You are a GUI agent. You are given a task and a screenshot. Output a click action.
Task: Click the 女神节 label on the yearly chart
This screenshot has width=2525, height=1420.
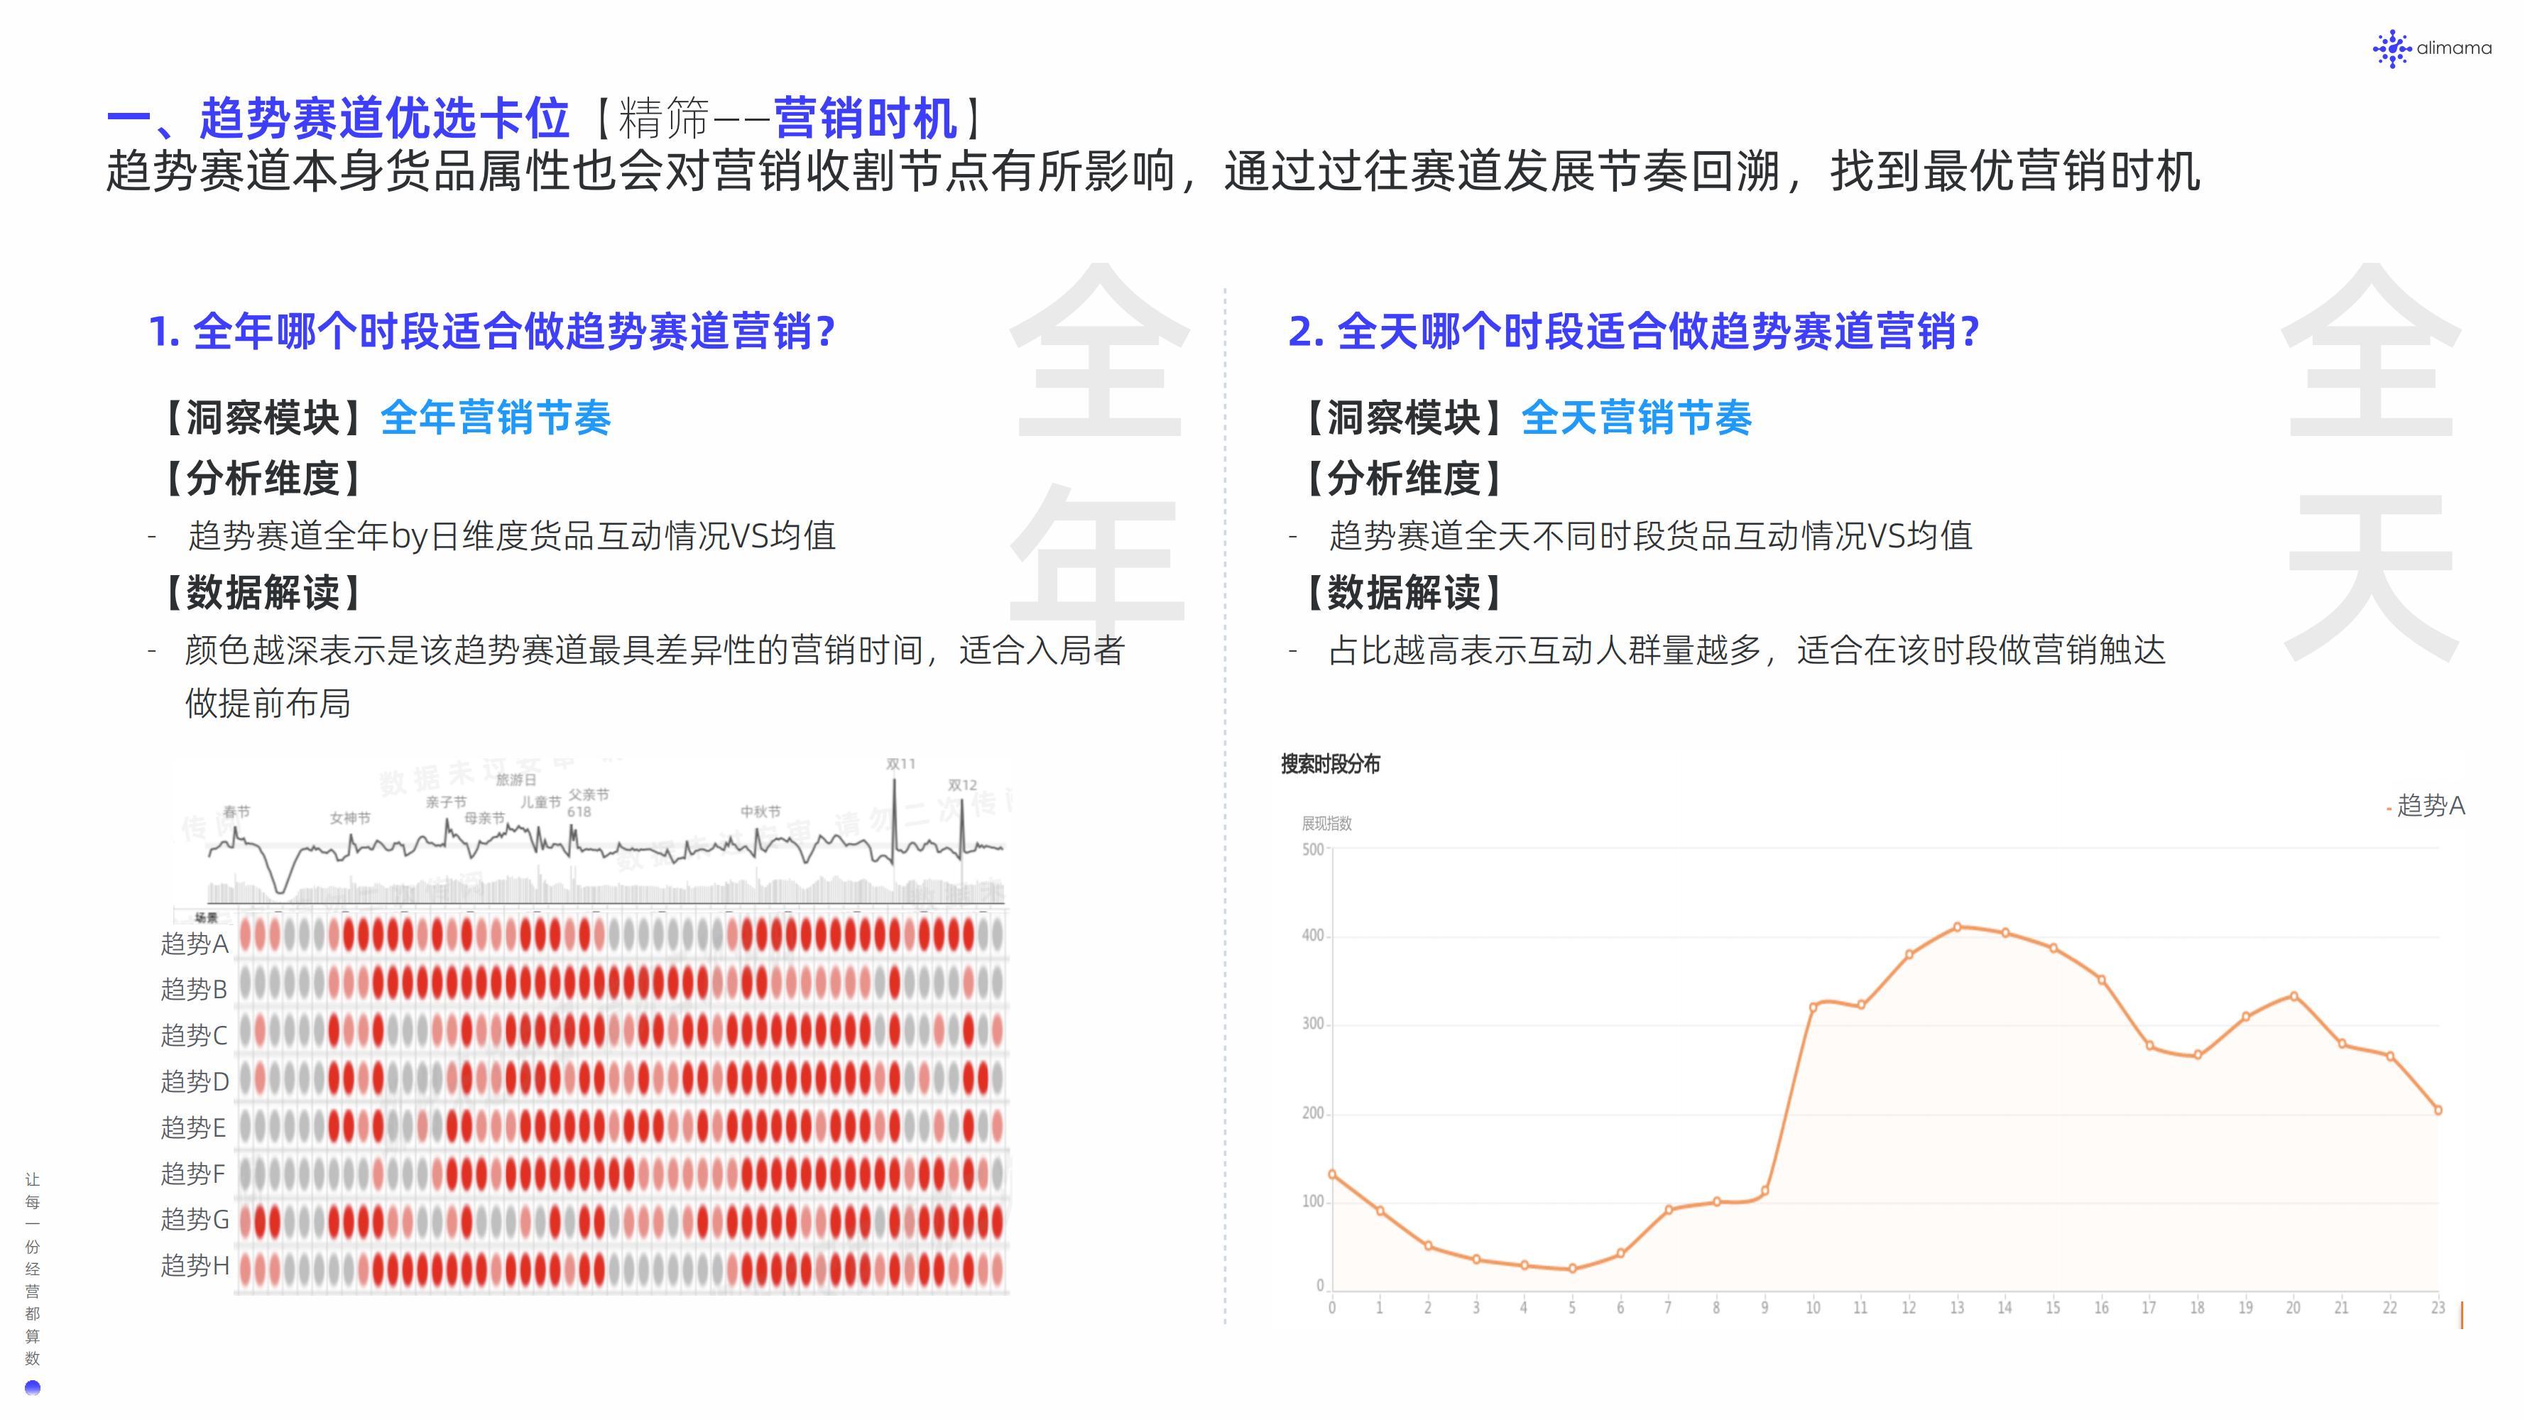click(x=350, y=817)
